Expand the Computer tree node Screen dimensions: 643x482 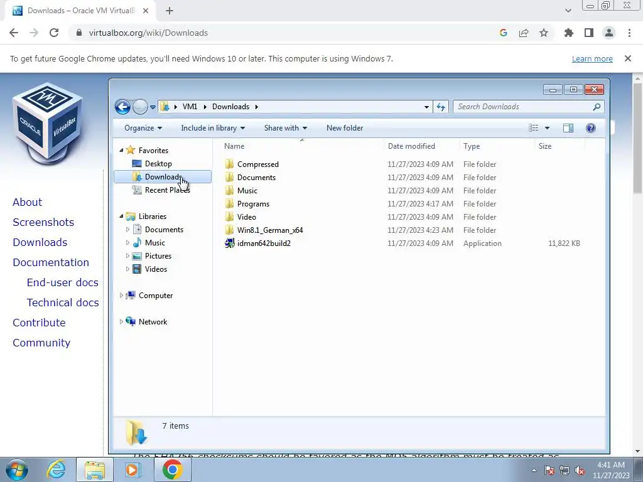coord(121,295)
